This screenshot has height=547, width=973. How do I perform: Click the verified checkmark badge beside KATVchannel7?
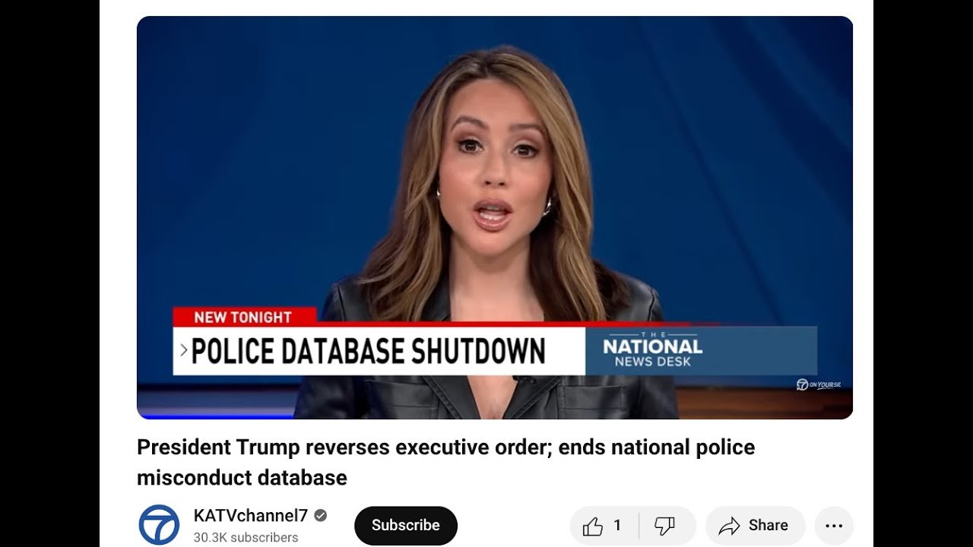click(321, 515)
